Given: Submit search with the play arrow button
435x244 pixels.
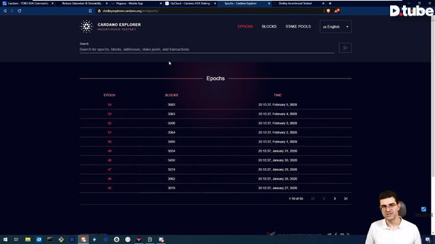Looking at the screenshot, I should [x=345, y=48].
